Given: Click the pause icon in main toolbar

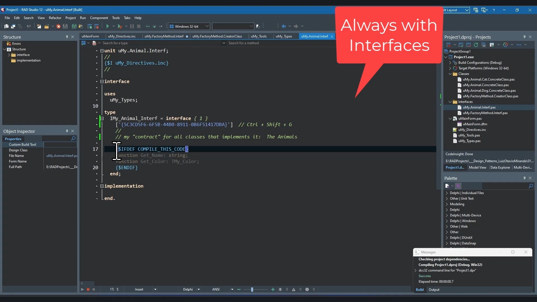Looking at the screenshot, I should 132,26.
